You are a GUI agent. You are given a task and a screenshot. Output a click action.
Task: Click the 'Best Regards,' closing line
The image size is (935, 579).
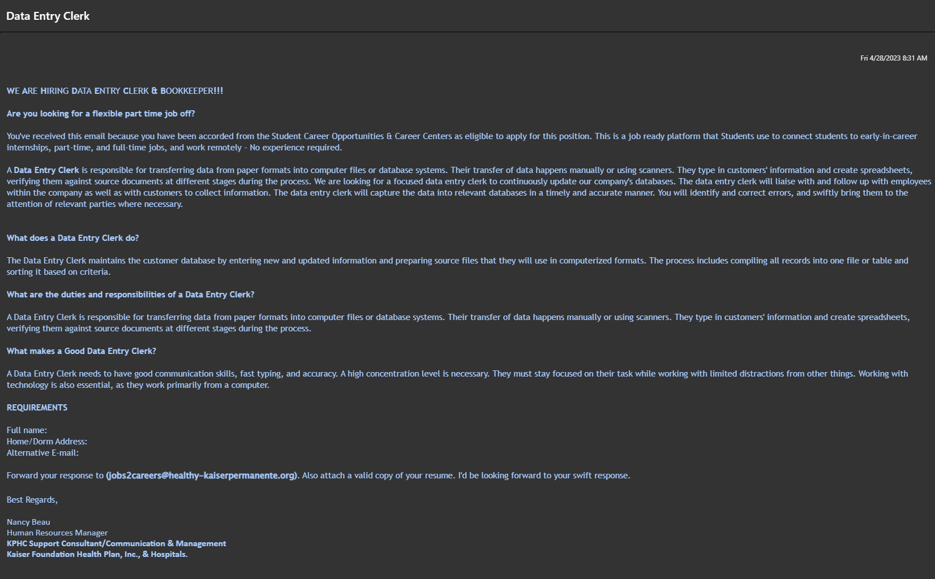(32, 500)
